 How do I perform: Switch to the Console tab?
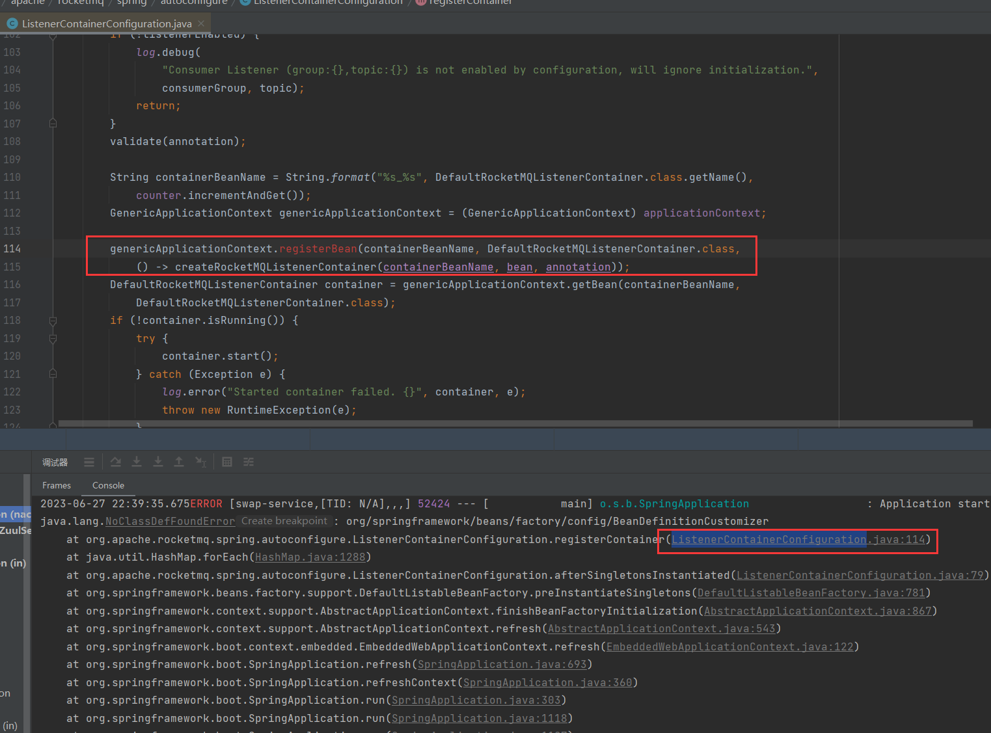[x=108, y=485]
